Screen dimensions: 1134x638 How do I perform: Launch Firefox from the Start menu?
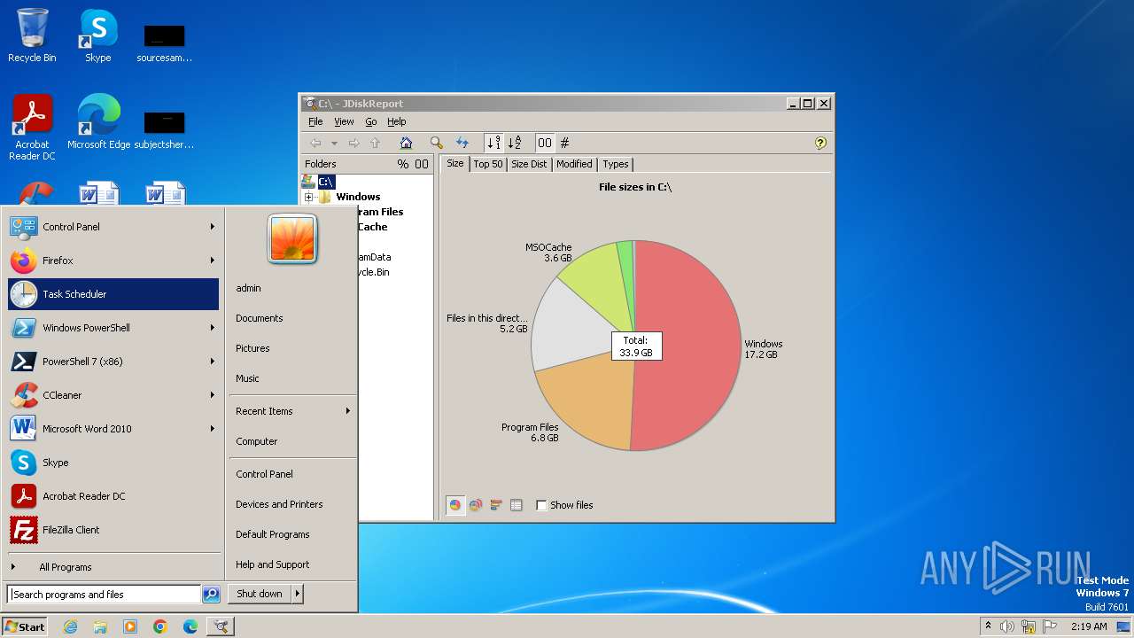point(113,261)
